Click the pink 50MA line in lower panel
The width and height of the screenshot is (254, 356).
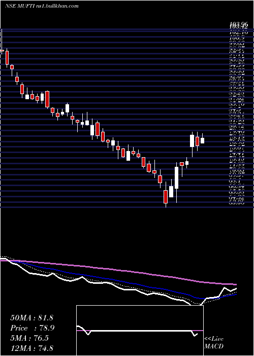point(118,270)
